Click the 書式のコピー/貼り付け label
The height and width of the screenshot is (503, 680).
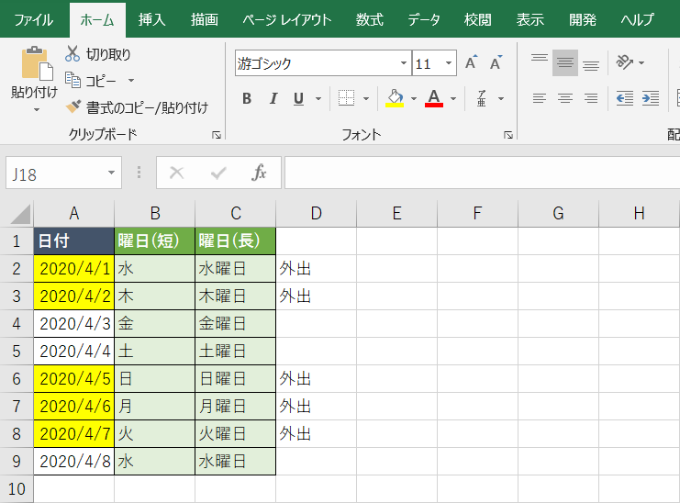coord(148,107)
